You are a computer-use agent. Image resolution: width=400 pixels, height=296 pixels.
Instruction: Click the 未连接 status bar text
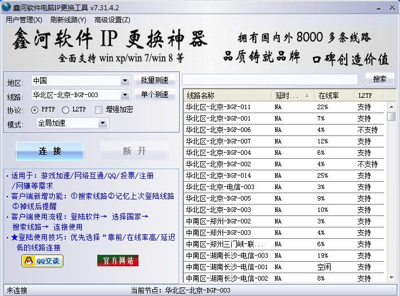[17, 290]
